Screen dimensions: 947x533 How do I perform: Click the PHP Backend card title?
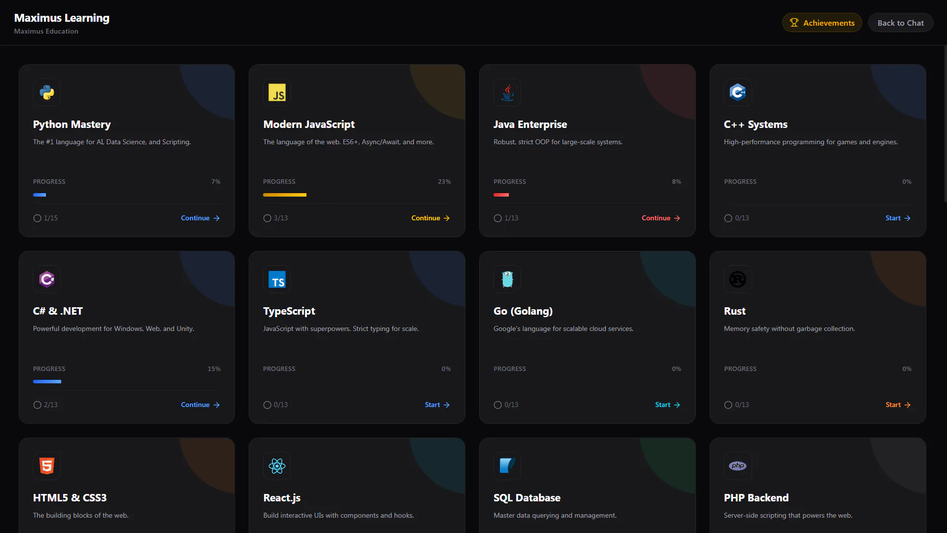(756, 498)
